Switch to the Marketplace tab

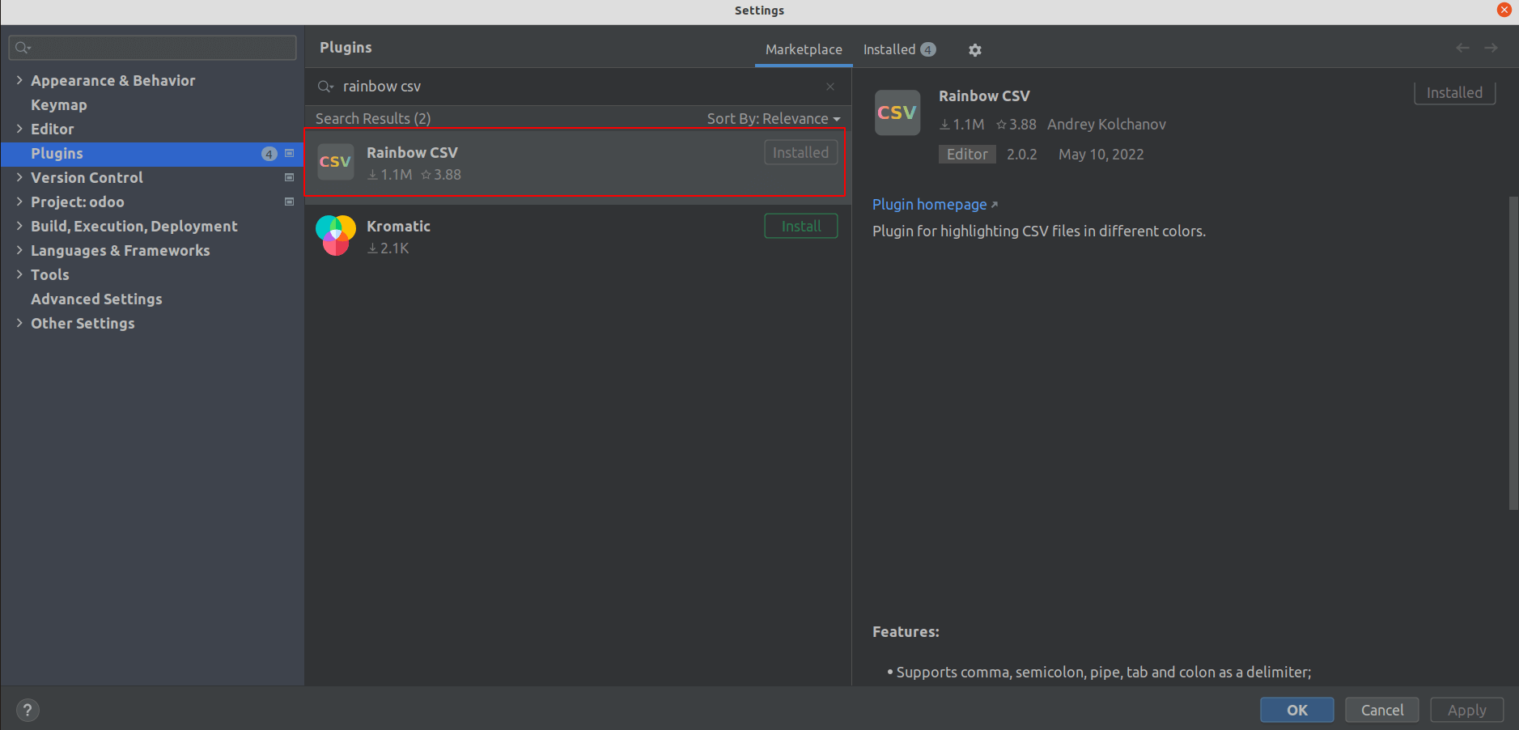pos(804,49)
